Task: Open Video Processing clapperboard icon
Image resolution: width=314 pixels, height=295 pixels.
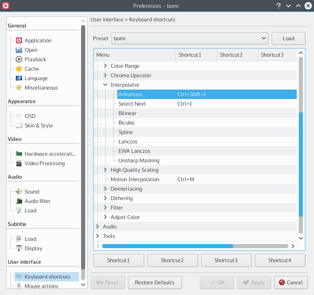Action: point(19,163)
